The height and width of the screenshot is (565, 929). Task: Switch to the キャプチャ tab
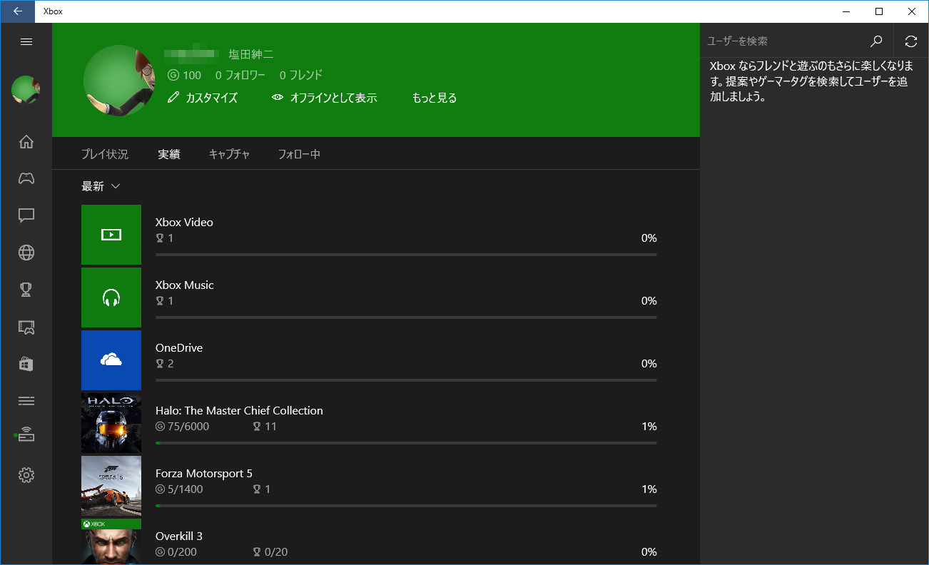(229, 153)
